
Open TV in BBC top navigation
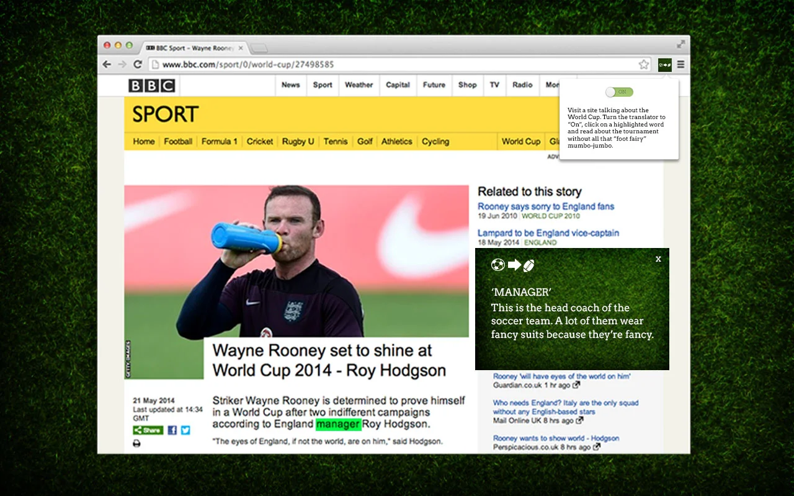coord(494,85)
